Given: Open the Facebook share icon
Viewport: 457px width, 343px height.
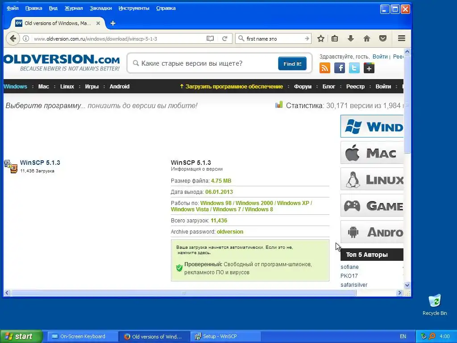Looking at the screenshot, I should tap(340, 68).
